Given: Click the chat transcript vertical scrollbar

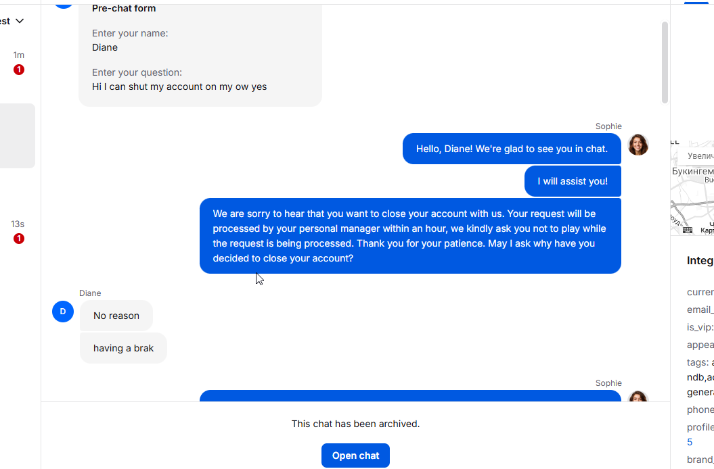Looking at the screenshot, I should [665, 62].
